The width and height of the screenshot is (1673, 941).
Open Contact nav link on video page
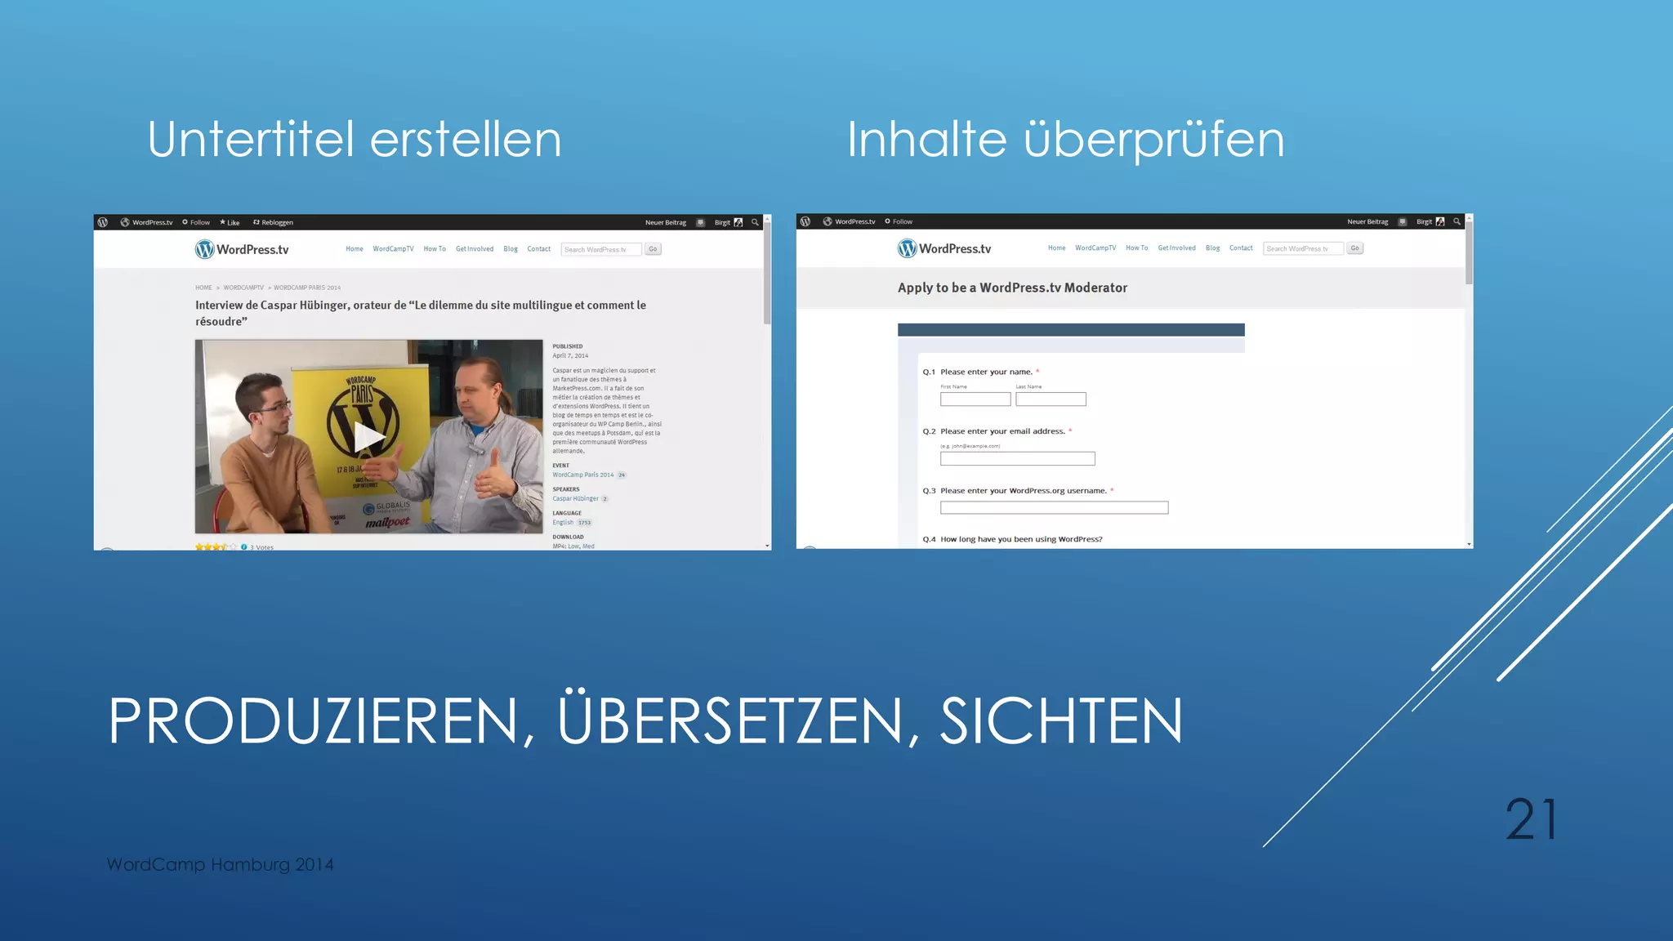(538, 249)
